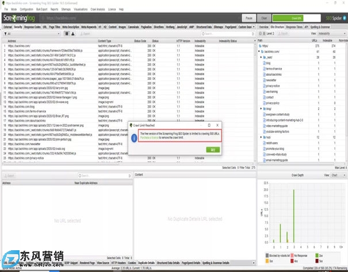Select the first row URL https://backlinko.com/
The image size is (348, 272).
[23, 44]
